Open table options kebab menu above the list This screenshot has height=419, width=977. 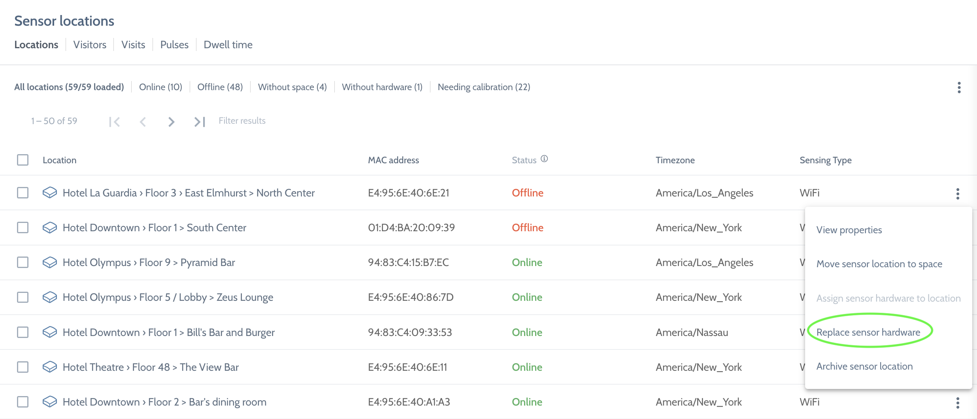pyautogui.click(x=959, y=87)
